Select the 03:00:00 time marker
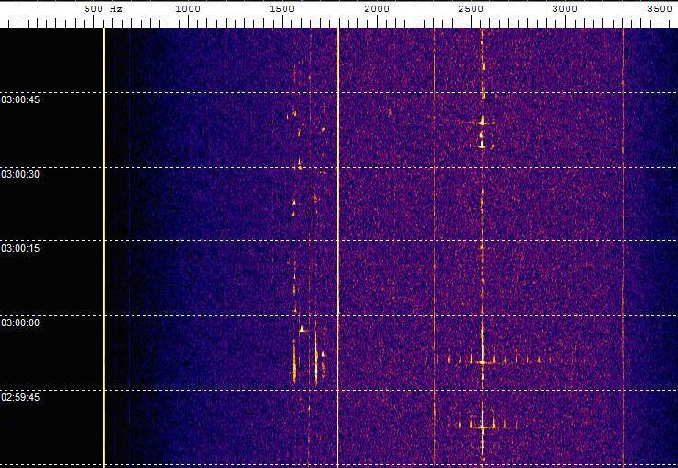The image size is (678, 468). pos(20,323)
